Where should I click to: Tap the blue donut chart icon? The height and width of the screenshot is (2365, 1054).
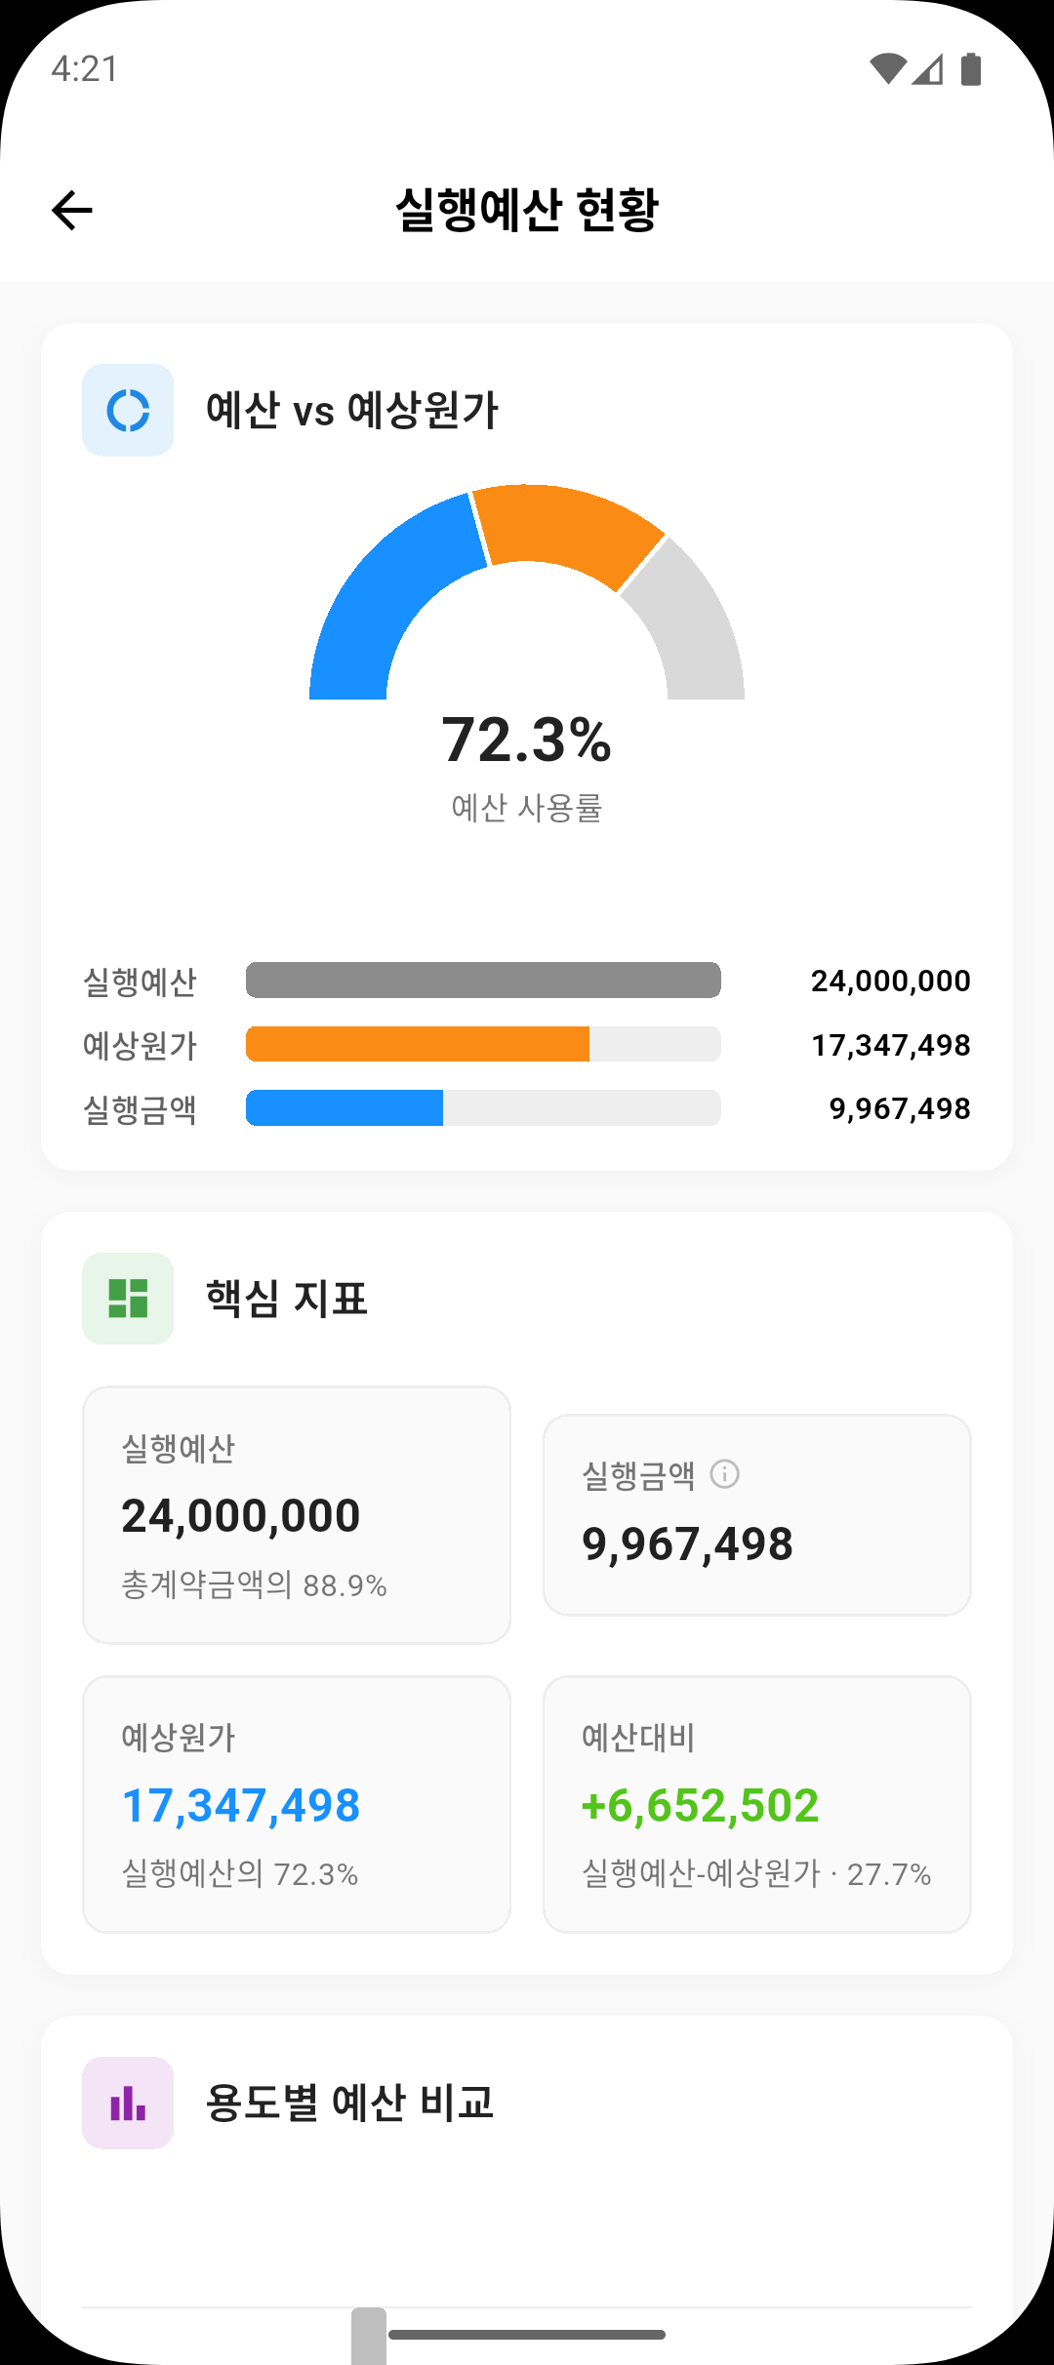tap(128, 410)
